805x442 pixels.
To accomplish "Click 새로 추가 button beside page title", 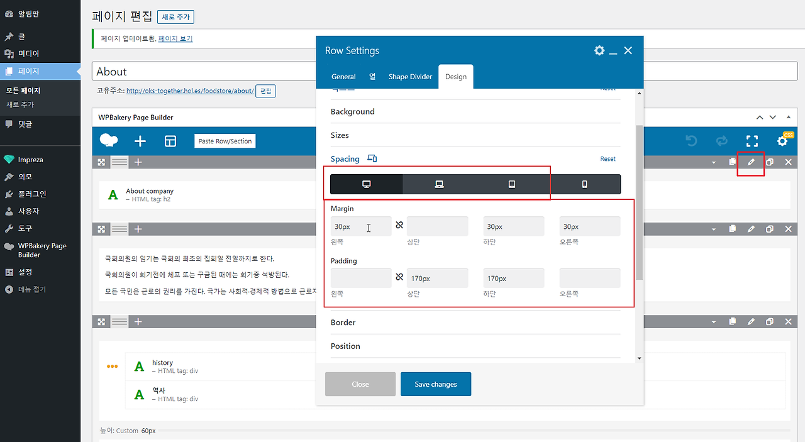I will (175, 17).
